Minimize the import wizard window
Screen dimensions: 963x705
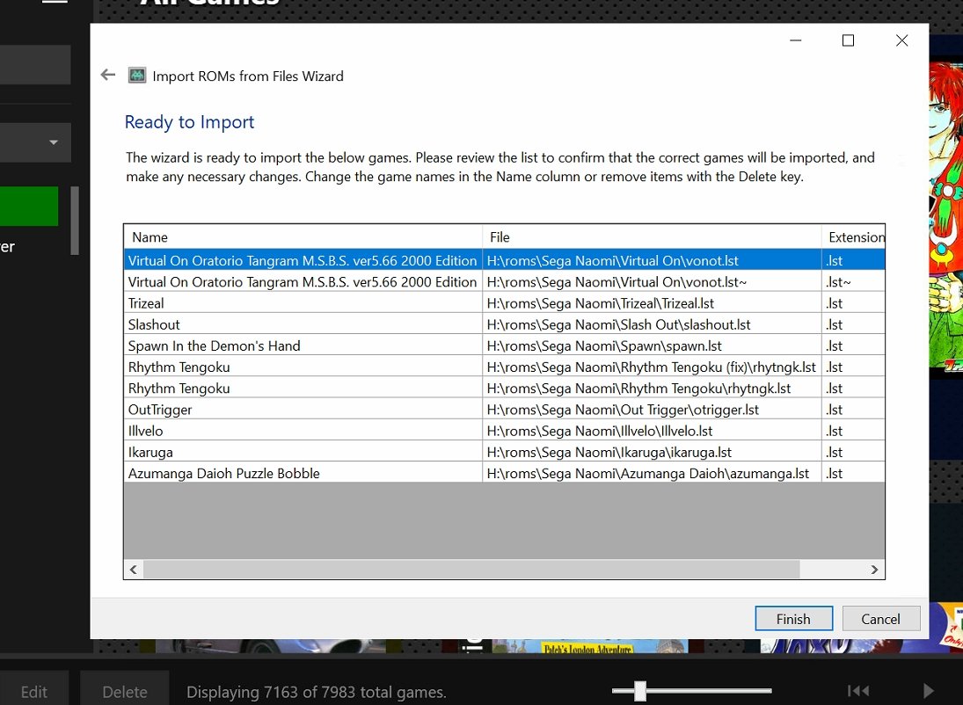click(x=795, y=40)
